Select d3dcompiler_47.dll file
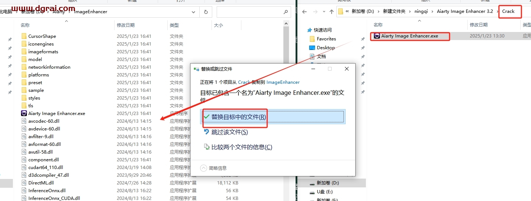This screenshot has width=531, height=201. click(x=49, y=175)
